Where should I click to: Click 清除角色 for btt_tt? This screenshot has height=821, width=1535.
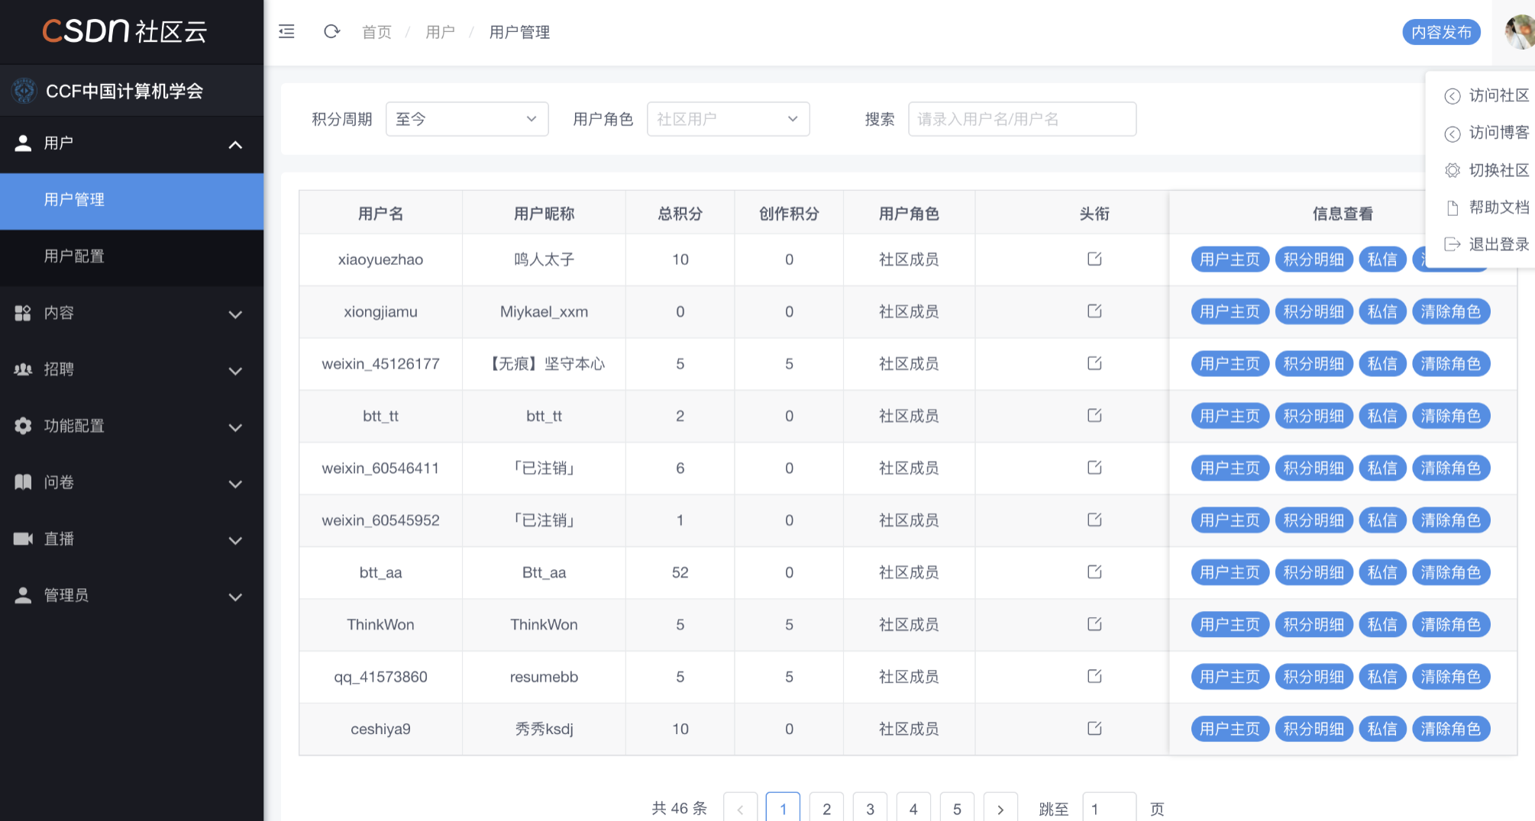click(x=1451, y=416)
